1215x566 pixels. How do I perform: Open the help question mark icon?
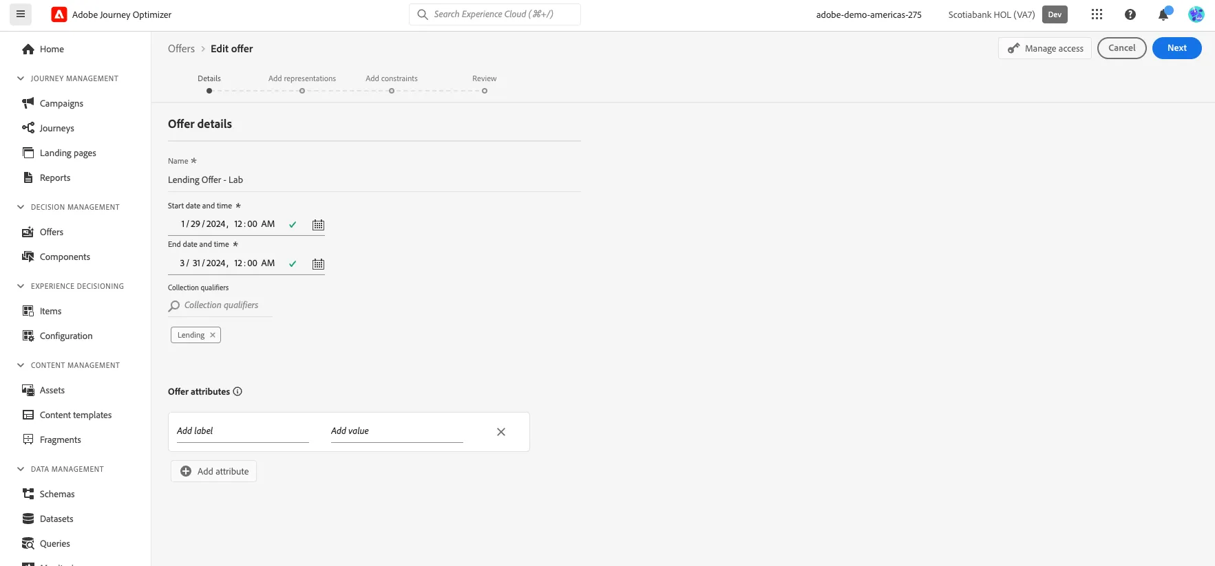(x=1130, y=14)
